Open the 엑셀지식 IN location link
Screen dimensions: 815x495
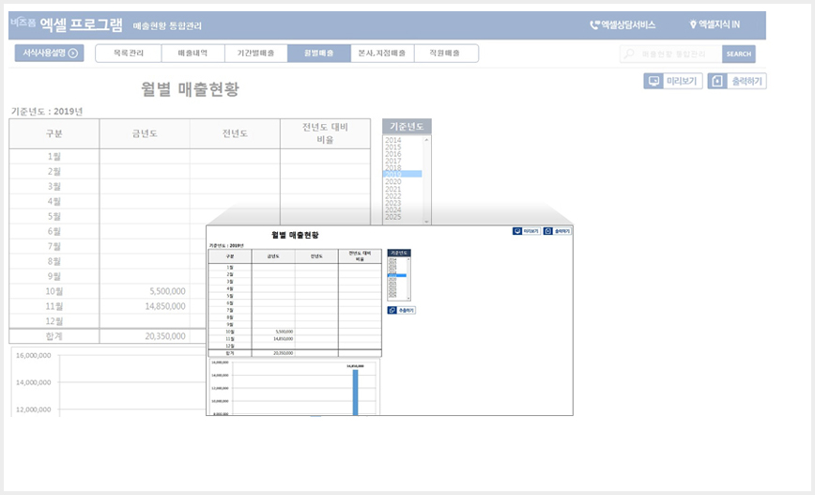(x=715, y=24)
